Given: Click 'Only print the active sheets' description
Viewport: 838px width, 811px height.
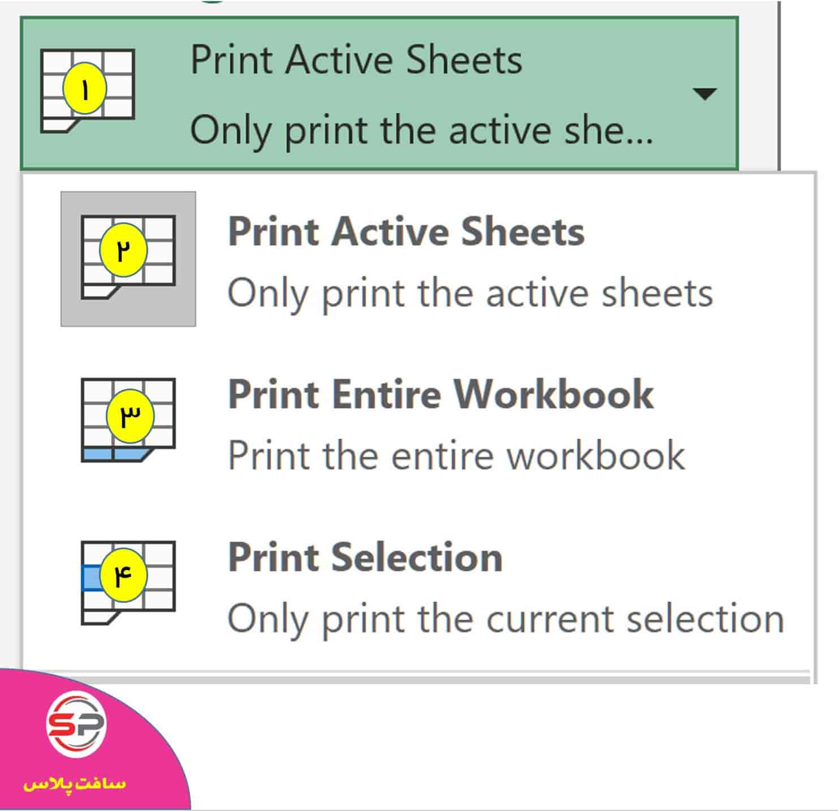Looking at the screenshot, I should 470,293.
